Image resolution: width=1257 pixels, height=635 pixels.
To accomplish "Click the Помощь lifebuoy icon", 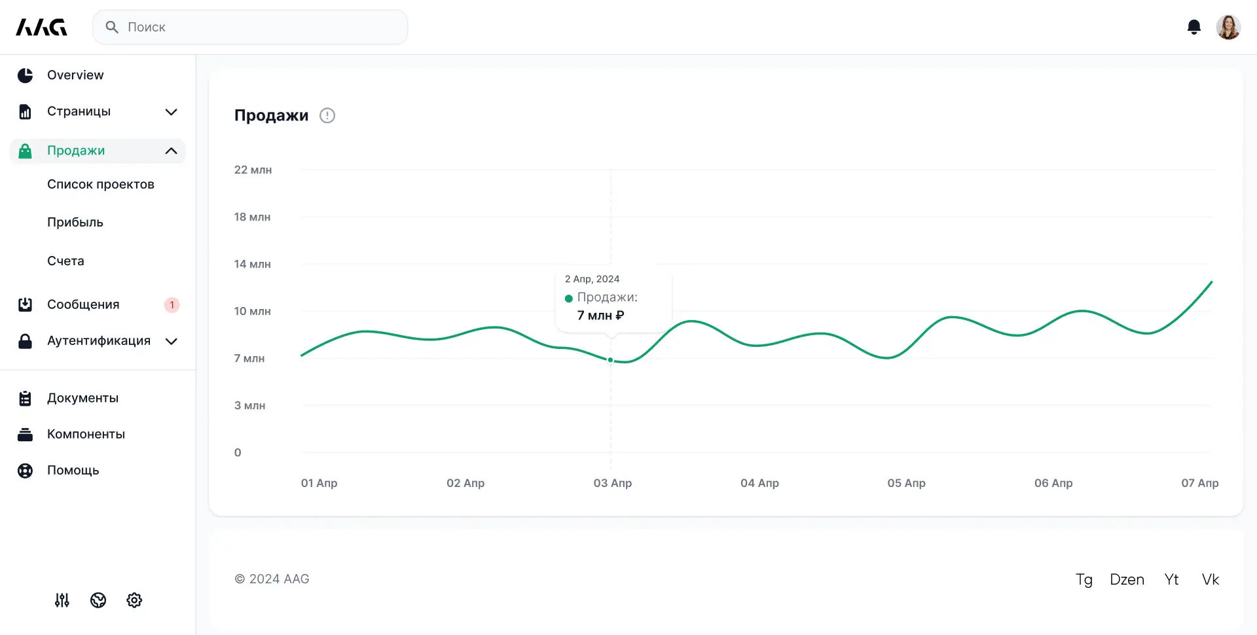I will point(25,471).
